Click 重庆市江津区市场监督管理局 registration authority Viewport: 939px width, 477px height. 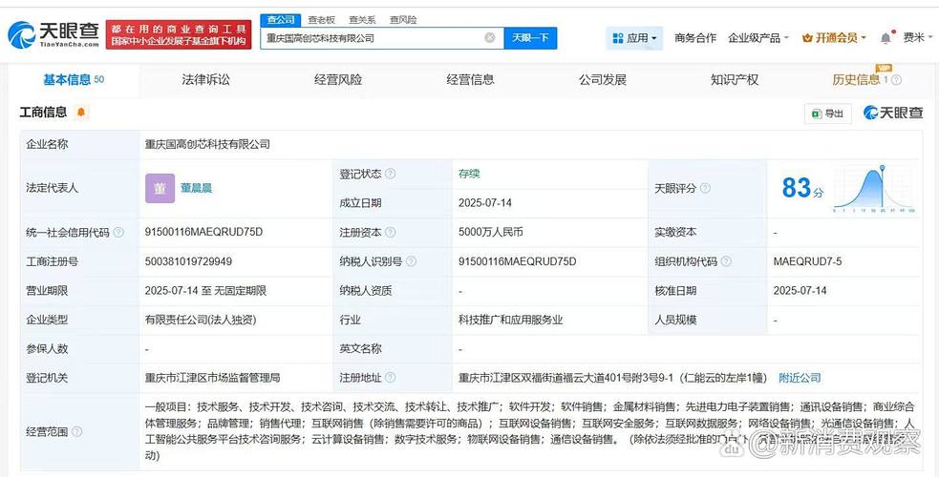(x=212, y=378)
